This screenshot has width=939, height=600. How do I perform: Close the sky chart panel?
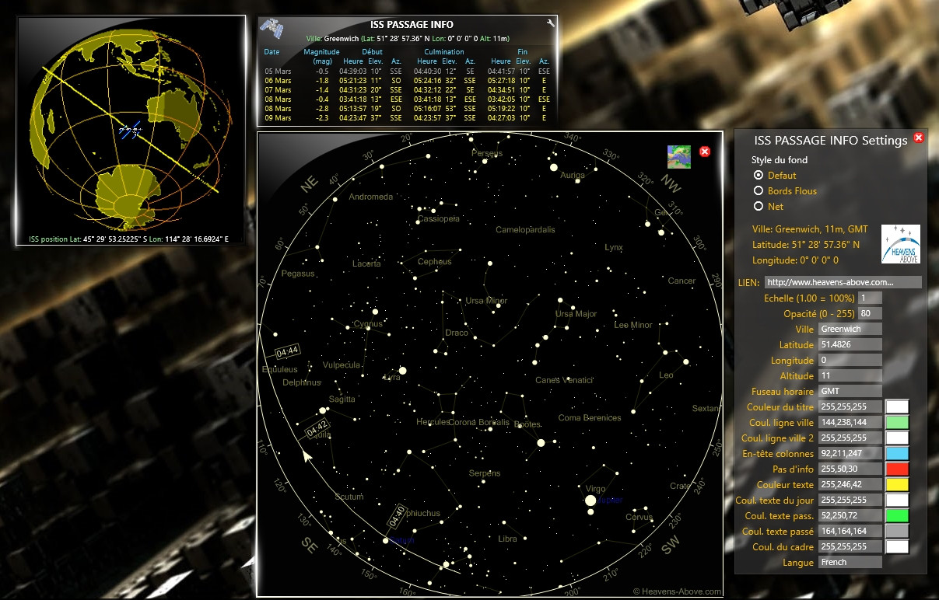[x=705, y=152]
